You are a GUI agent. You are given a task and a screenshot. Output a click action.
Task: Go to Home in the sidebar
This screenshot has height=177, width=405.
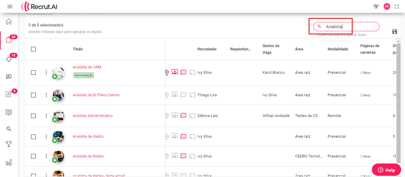[9, 21]
